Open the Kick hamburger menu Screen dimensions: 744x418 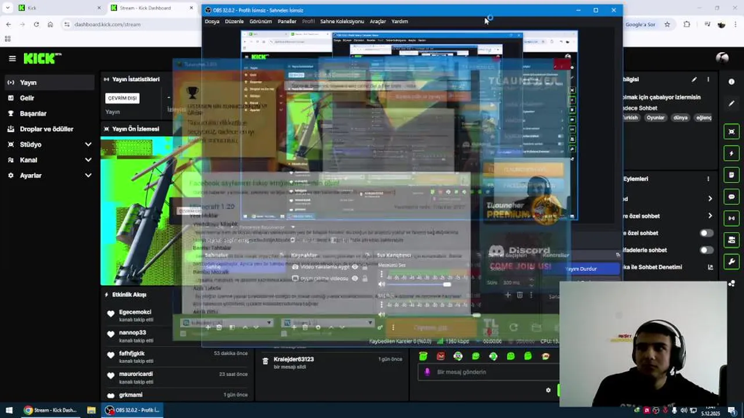click(x=12, y=59)
